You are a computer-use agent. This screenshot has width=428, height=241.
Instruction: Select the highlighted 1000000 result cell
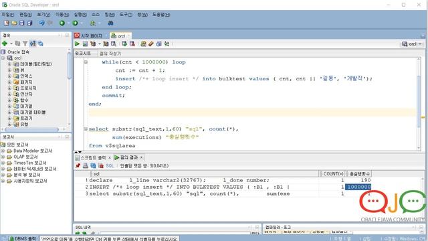[x=358, y=187]
